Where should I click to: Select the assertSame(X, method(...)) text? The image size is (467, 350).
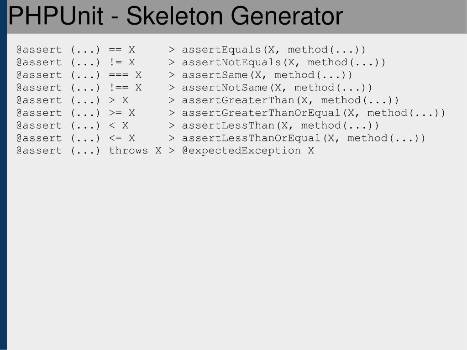(x=267, y=75)
